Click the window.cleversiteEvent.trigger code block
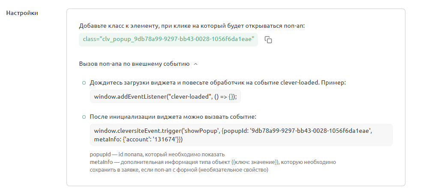This screenshot has width=423, height=193. tap(241, 135)
